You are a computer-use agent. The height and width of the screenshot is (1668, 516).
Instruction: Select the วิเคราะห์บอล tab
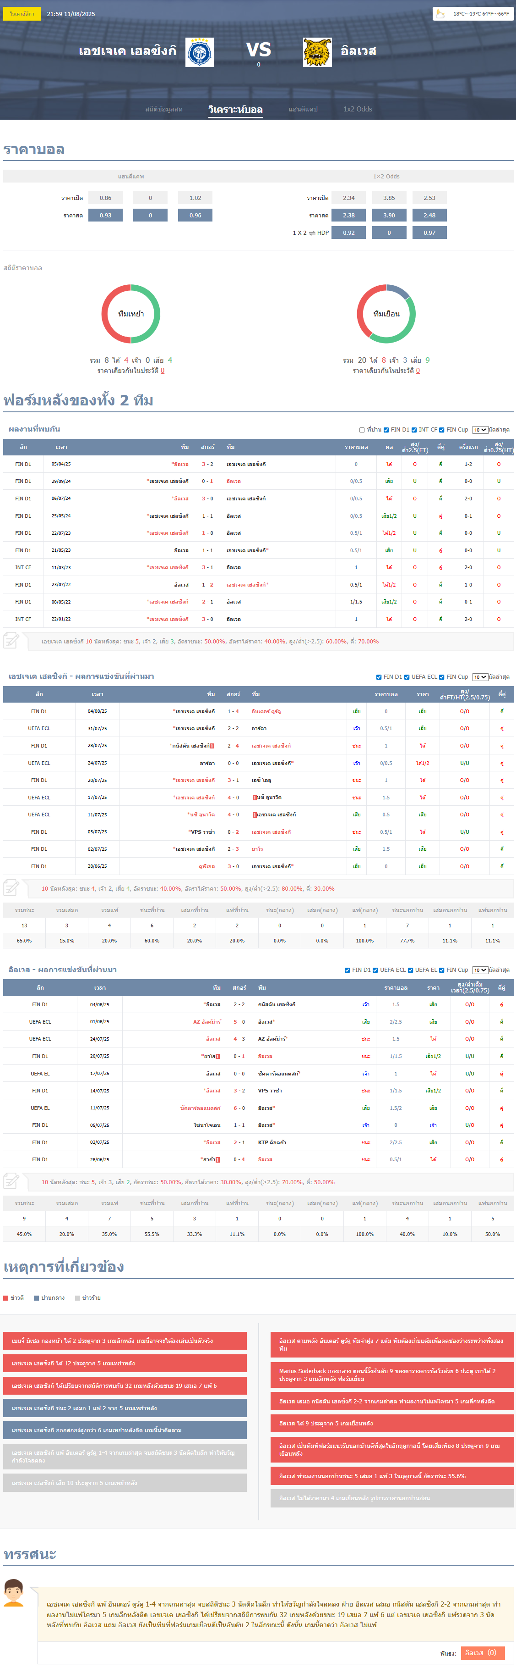235,110
